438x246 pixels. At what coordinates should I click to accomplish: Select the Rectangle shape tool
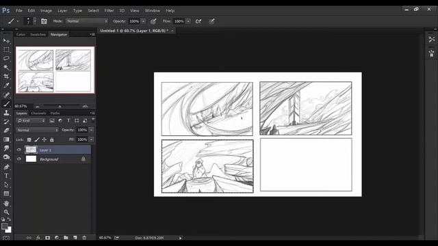(6, 194)
